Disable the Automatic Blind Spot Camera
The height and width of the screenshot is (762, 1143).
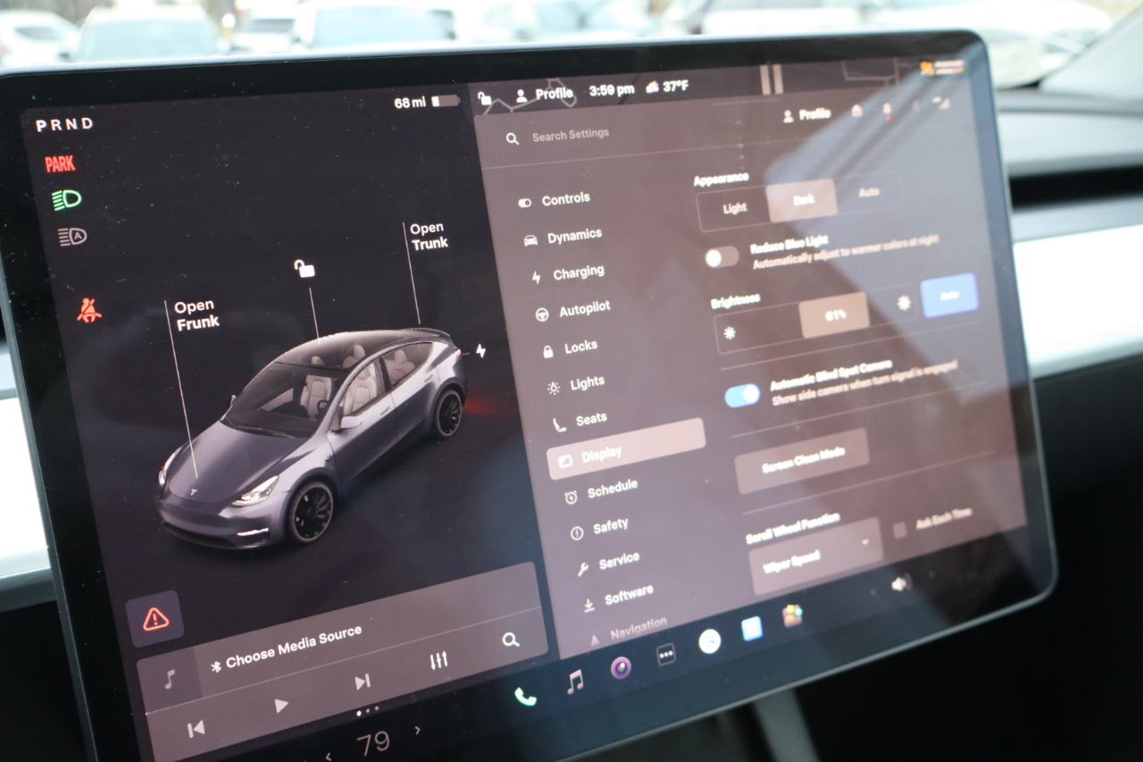coord(742,395)
